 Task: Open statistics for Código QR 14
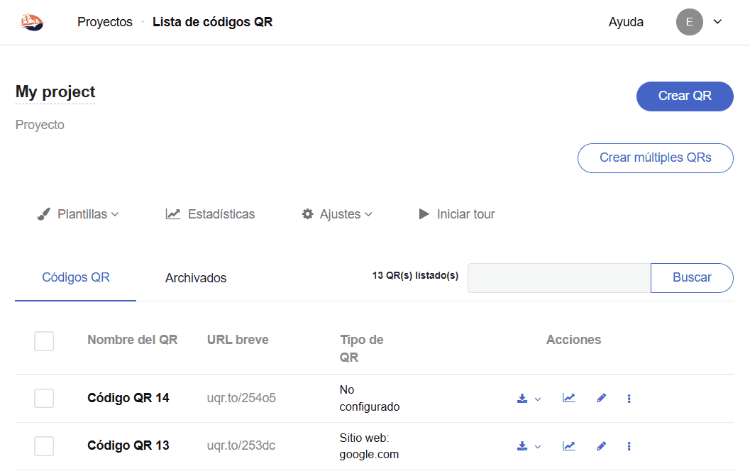coord(568,398)
